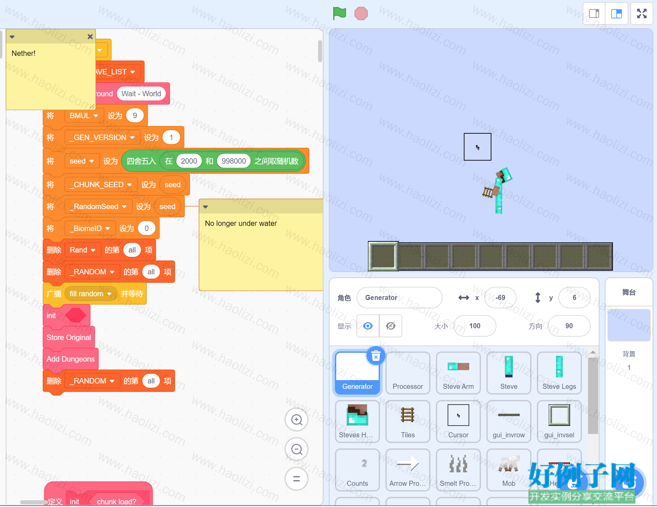Open the SAVE_LIST dropdown arrow
Image resolution: width=657 pixels, height=507 pixels.
pyautogui.click(x=133, y=72)
